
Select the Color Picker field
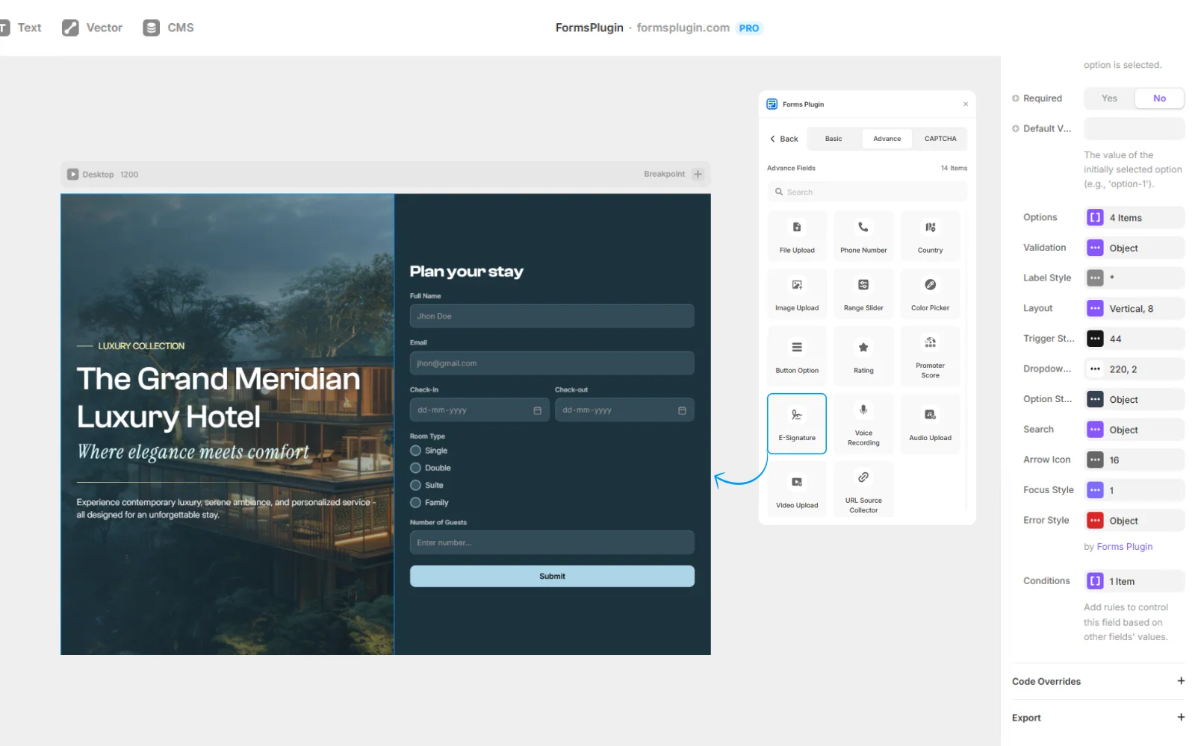pos(930,293)
